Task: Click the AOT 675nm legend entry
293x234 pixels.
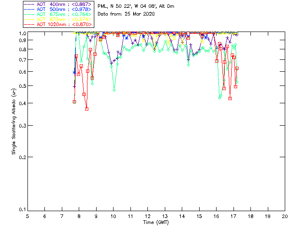Action: [58, 14]
